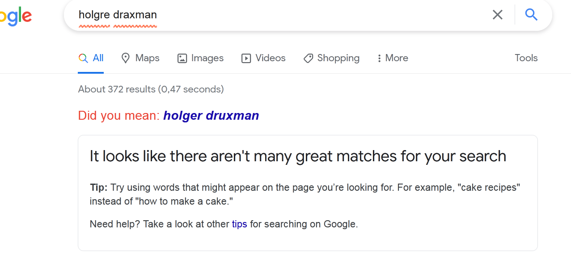Open the Tools button

526,58
